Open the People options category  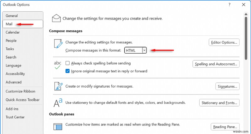pyautogui.click(x=23, y=41)
